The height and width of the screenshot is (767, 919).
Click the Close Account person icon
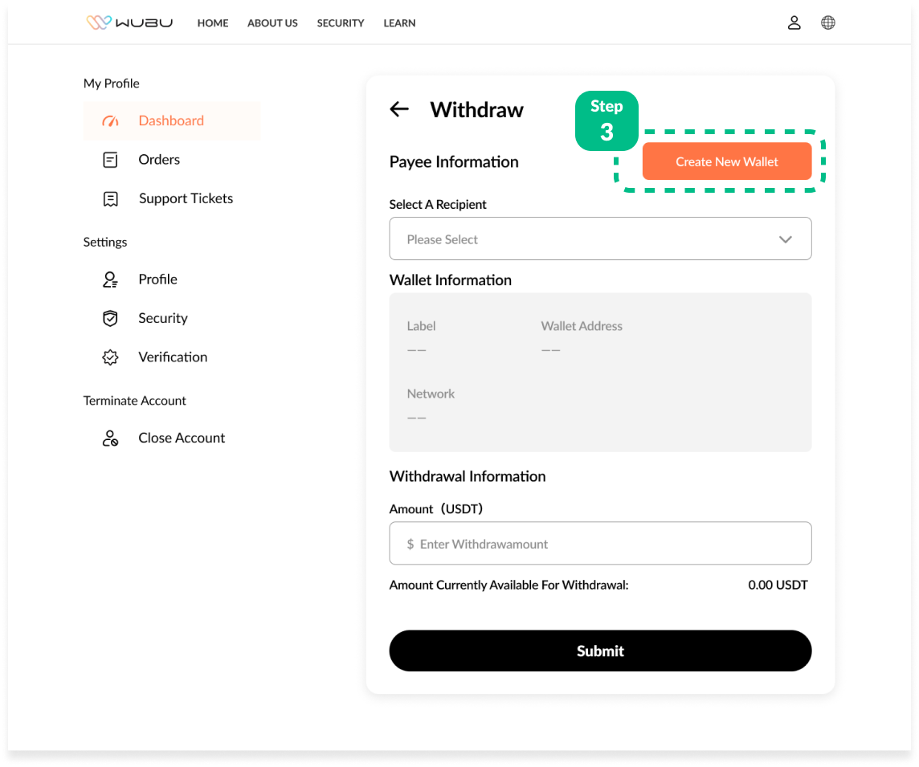click(x=110, y=439)
